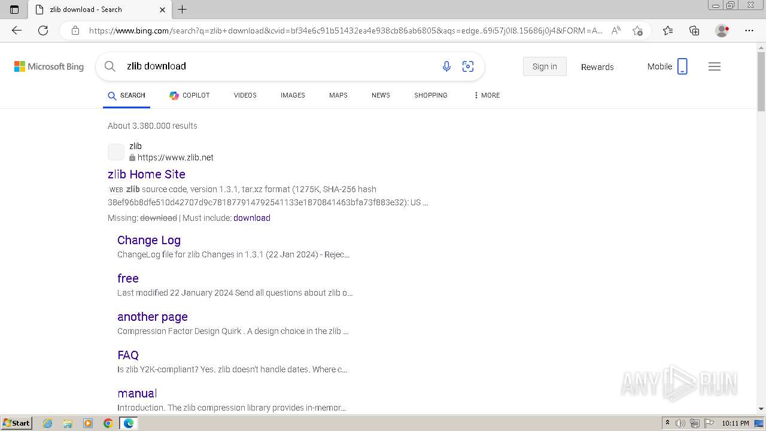This screenshot has height=431, width=766.
Task: Switch to the IMAGES tab
Action: [293, 96]
